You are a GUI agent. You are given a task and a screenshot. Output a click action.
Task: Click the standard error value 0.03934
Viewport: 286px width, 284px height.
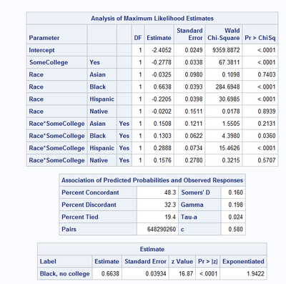pyautogui.click(x=156, y=274)
